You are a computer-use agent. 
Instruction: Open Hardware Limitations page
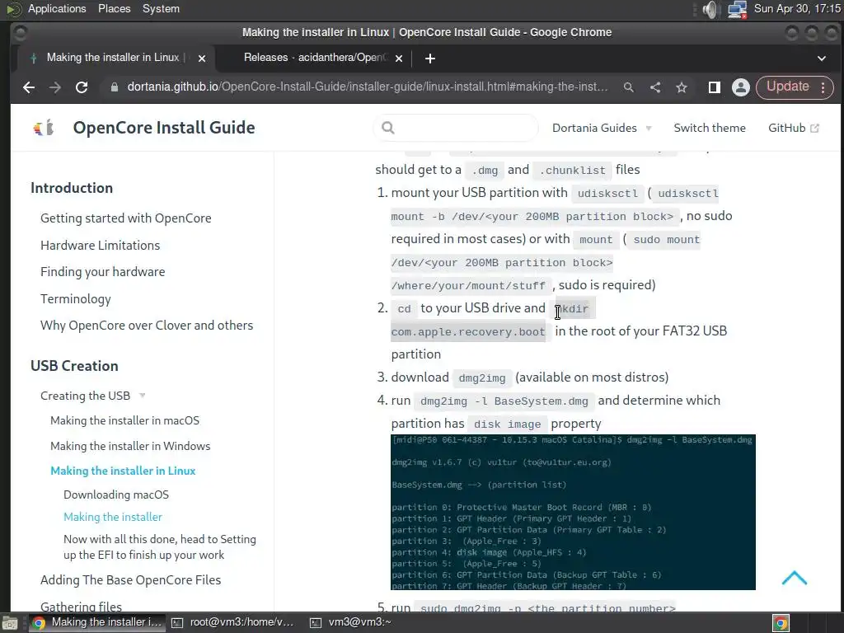(100, 246)
